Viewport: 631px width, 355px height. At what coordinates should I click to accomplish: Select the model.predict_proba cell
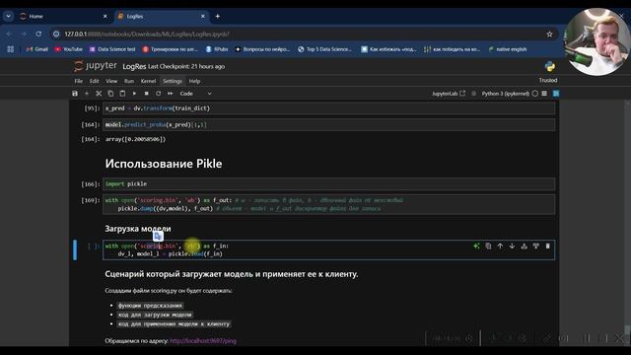click(x=328, y=125)
